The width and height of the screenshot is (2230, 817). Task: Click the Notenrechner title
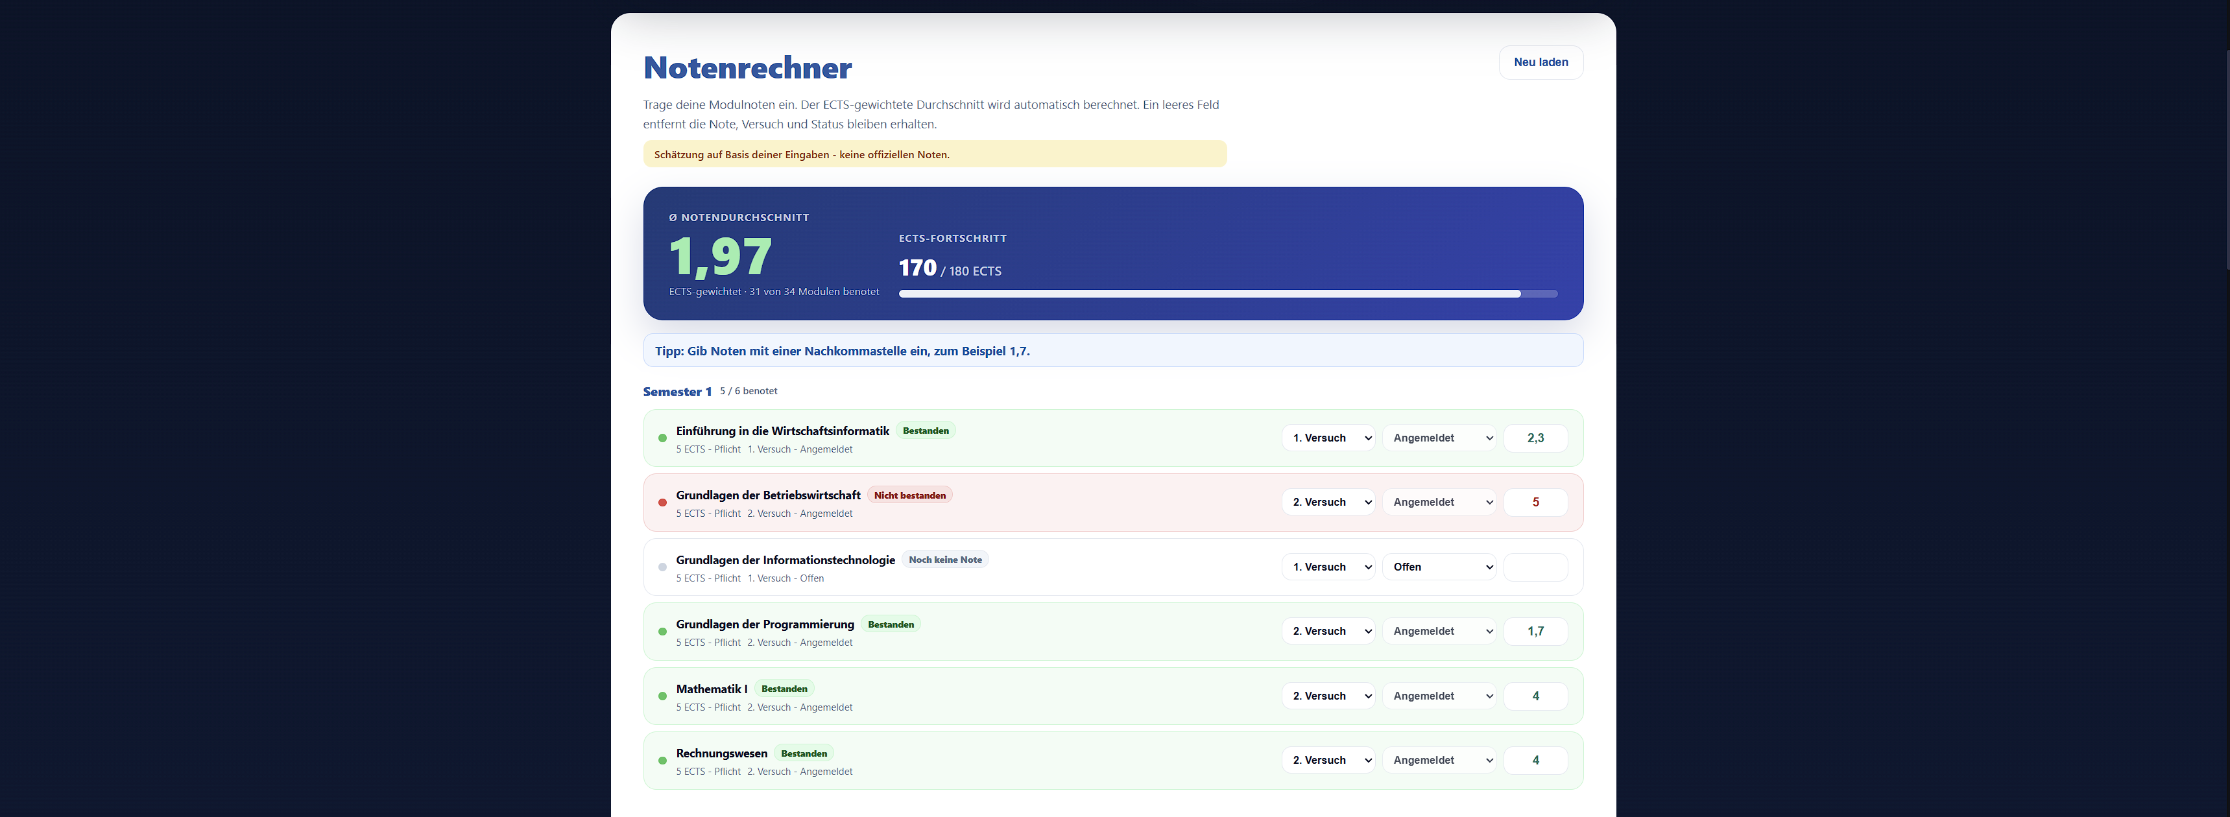pyautogui.click(x=748, y=67)
